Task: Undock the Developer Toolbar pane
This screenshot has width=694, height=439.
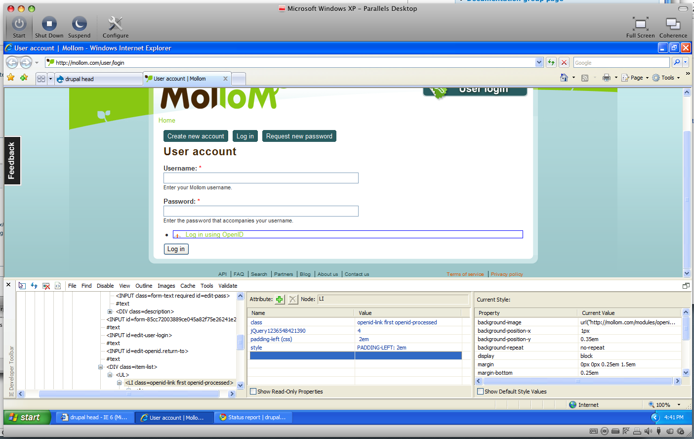Action: point(686,286)
